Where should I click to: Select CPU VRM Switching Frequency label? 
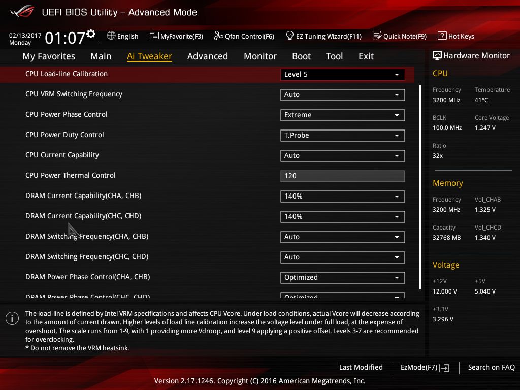click(74, 94)
